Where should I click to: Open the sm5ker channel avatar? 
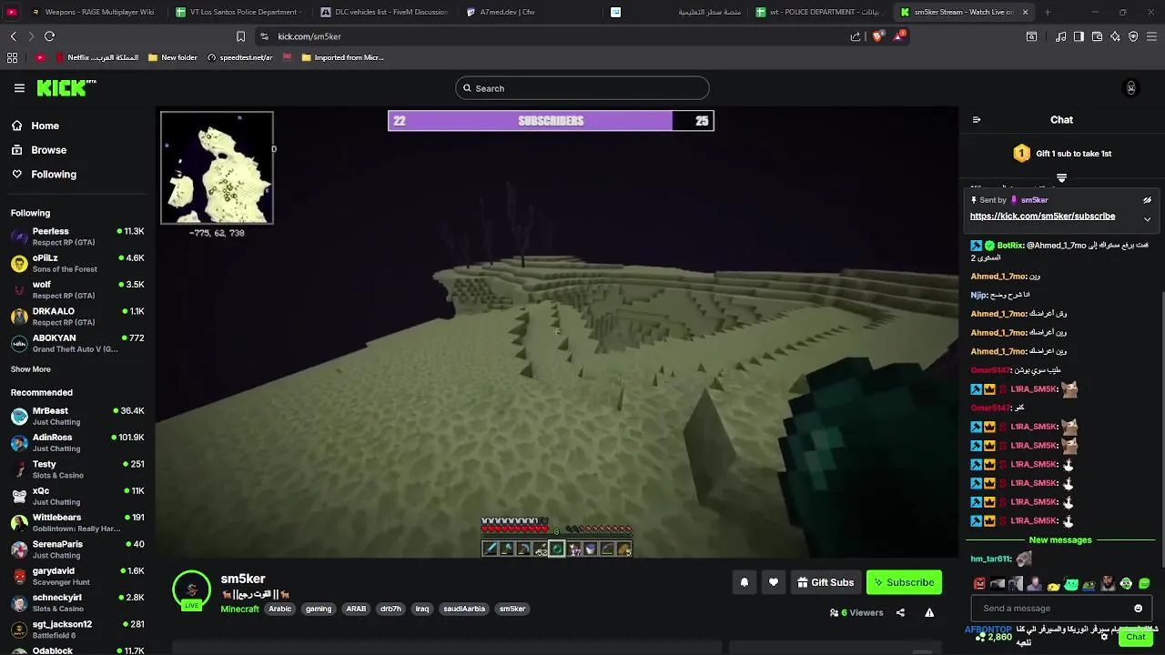tap(191, 589)
